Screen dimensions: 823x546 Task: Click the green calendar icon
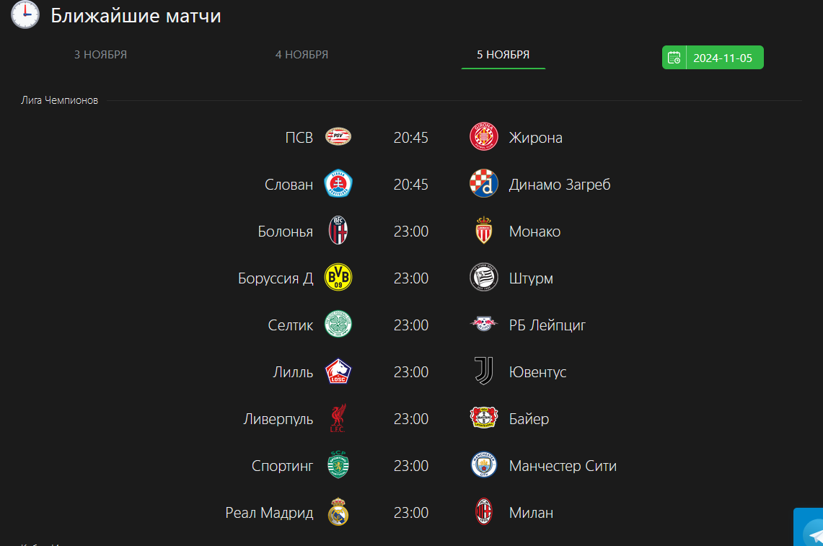(674, 58)
